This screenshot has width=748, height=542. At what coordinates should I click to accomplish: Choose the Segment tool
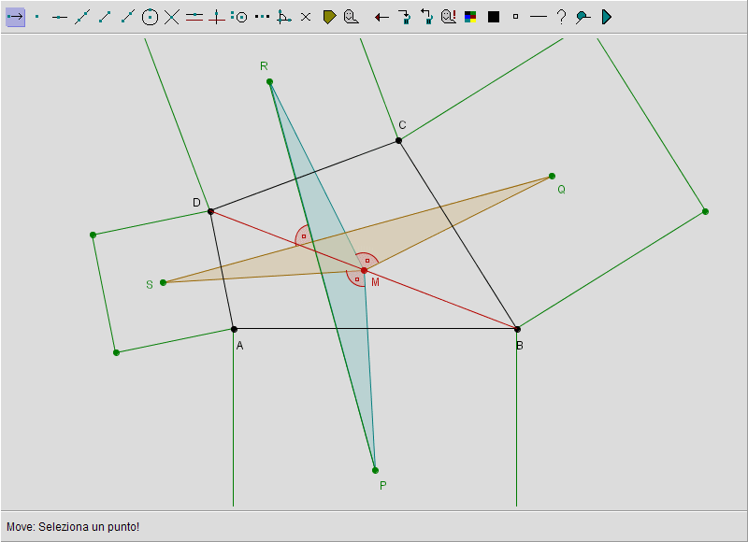(x=105, y=17)
